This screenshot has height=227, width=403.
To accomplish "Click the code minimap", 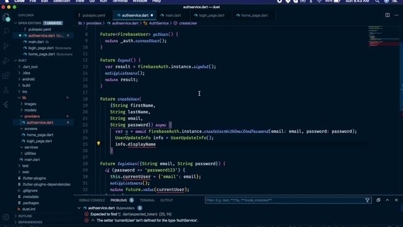I will pyautogui.click(x=383, y=36).
